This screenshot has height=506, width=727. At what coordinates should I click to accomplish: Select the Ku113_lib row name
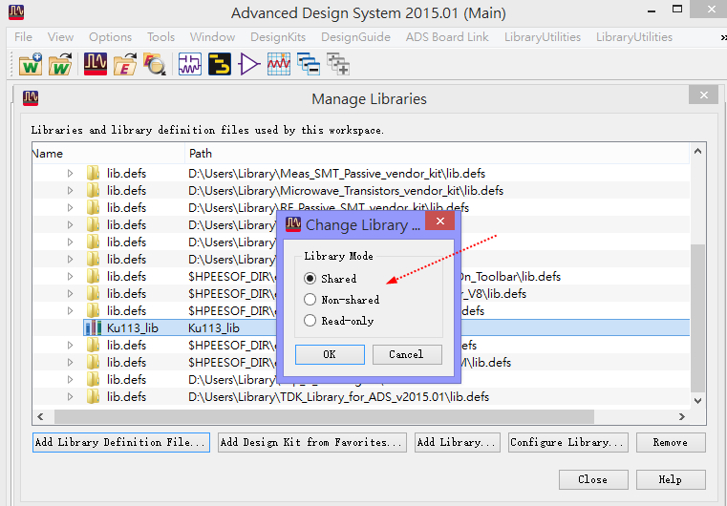133,328
